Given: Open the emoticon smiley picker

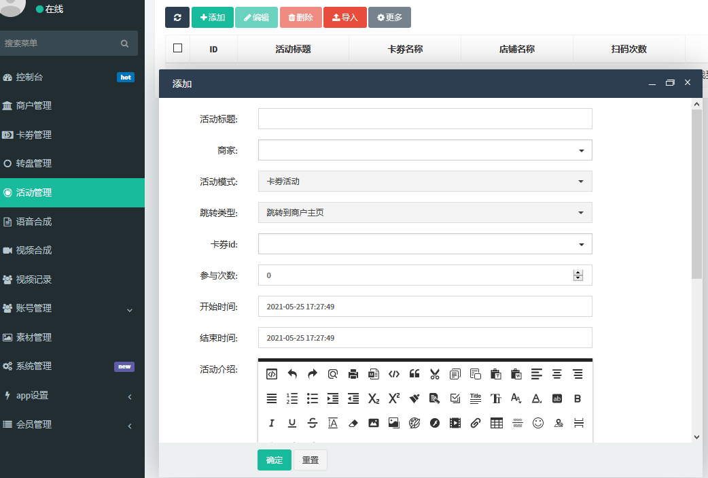Looking at the screenshot, I should pyautogui.click(x=537, y=423).
